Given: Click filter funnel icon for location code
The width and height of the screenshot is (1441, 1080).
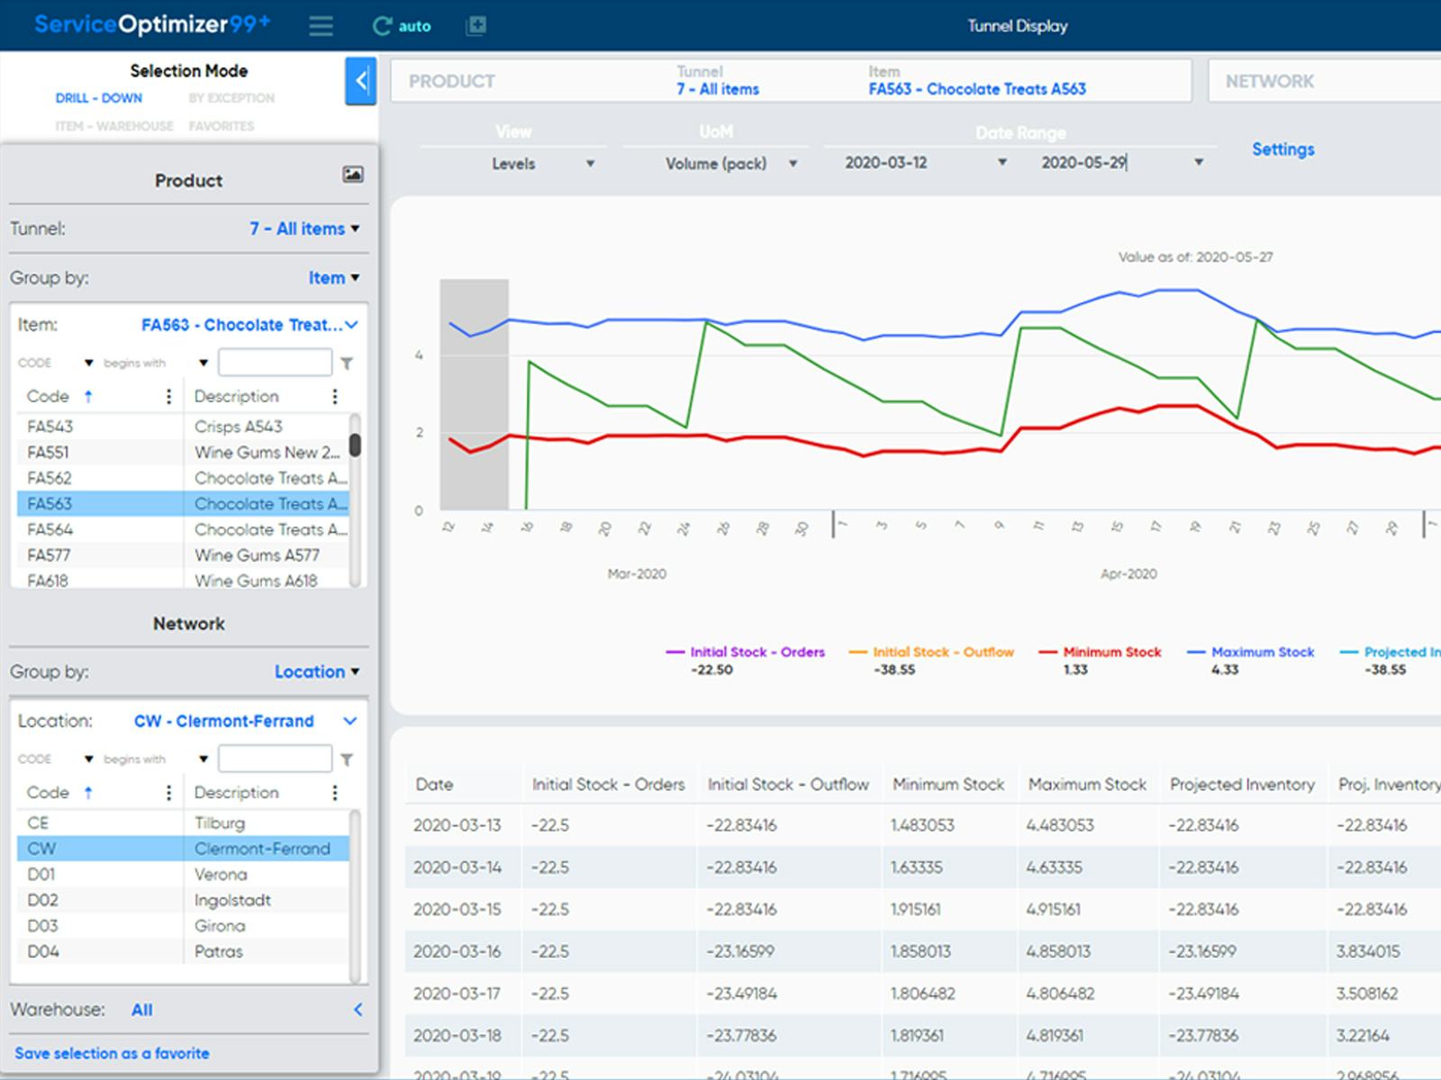Looking at the screenshot, I should (347, 760).
